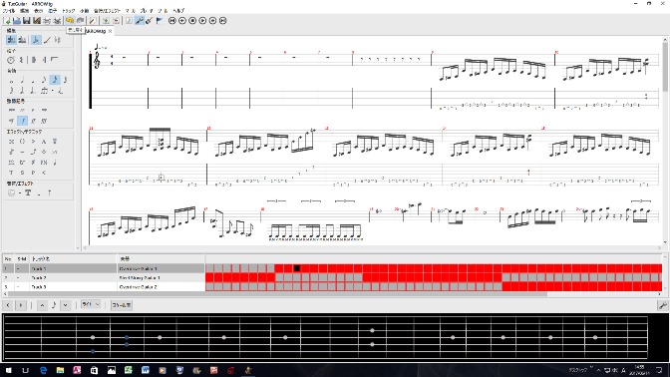The image size is (670, 377).
Task: Open the ヘルプ menu
Action: [x=178, y=10]
